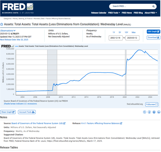Select the 5Y date range
161x152 pixels.
(x=120, y=32)
